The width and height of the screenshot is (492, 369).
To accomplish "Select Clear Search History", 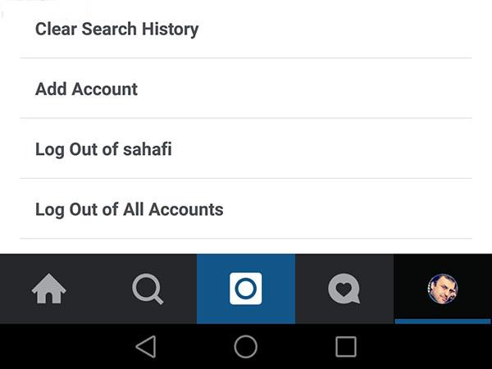I will [117, 30].
